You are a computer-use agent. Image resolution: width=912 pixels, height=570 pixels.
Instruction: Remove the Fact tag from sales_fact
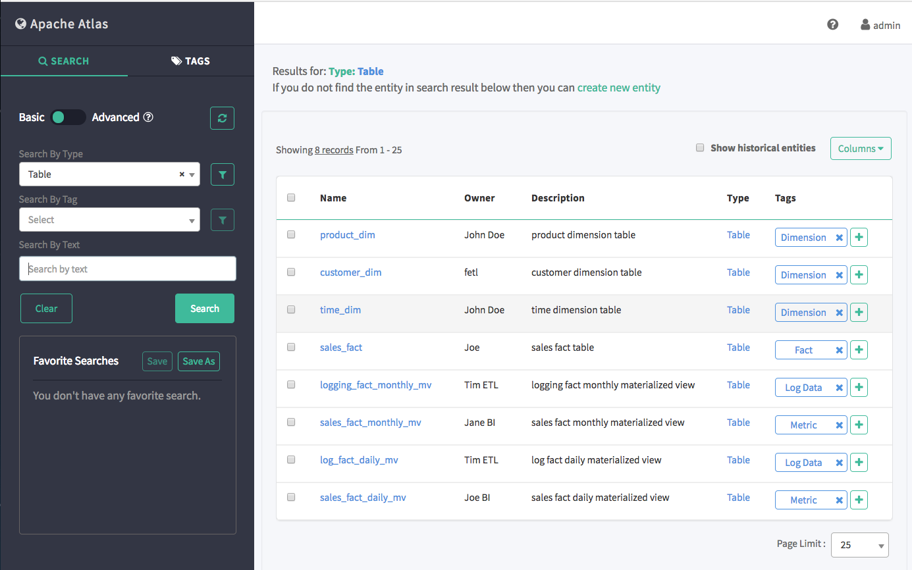[x=839, y=350]
